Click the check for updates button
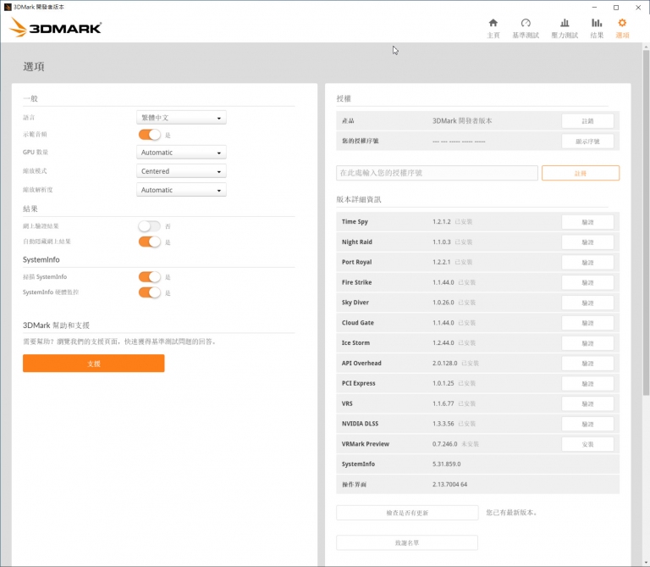Screen dimensions: 650x567 click(407, 513)
